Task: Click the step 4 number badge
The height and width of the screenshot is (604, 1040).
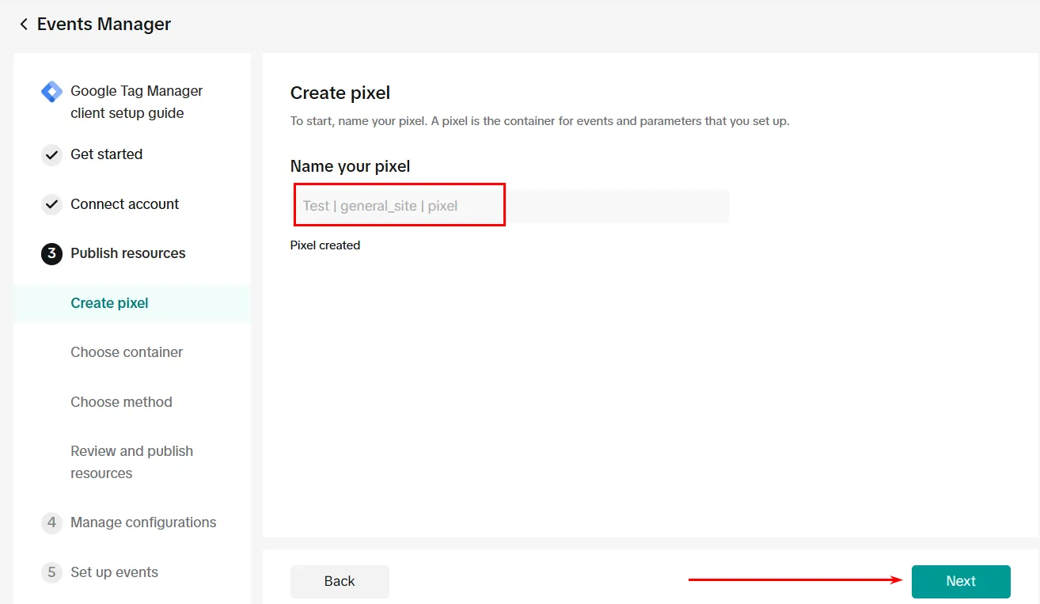Action: [x=51, y=522]
